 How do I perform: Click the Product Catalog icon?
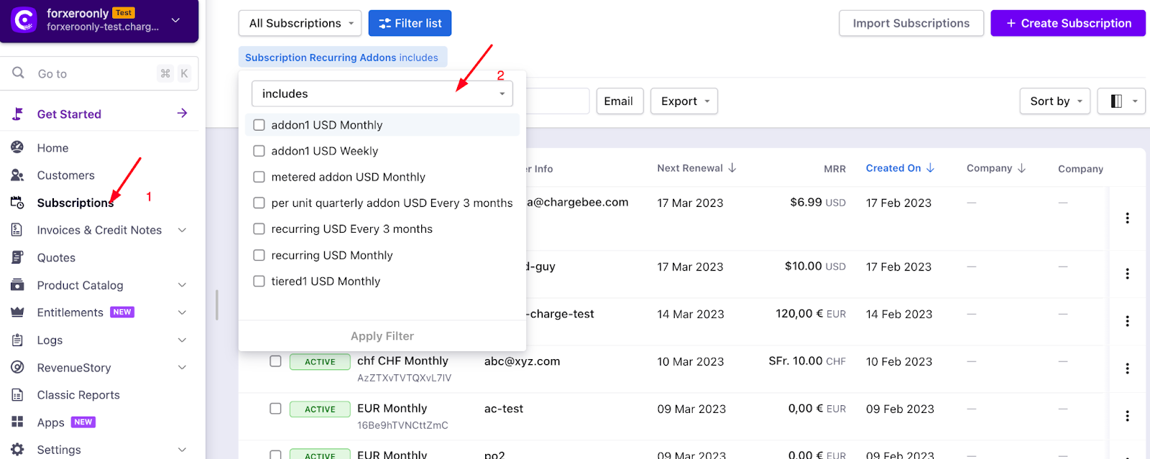pyautogui.click(x=17, y=285)
